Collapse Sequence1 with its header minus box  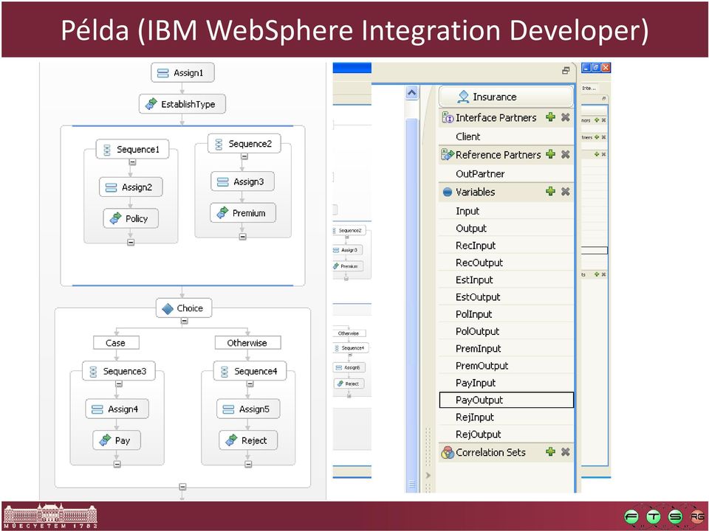(132, 162)
